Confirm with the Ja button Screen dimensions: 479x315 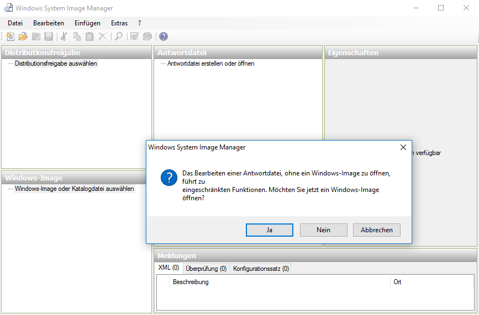[x=270, y=230]
